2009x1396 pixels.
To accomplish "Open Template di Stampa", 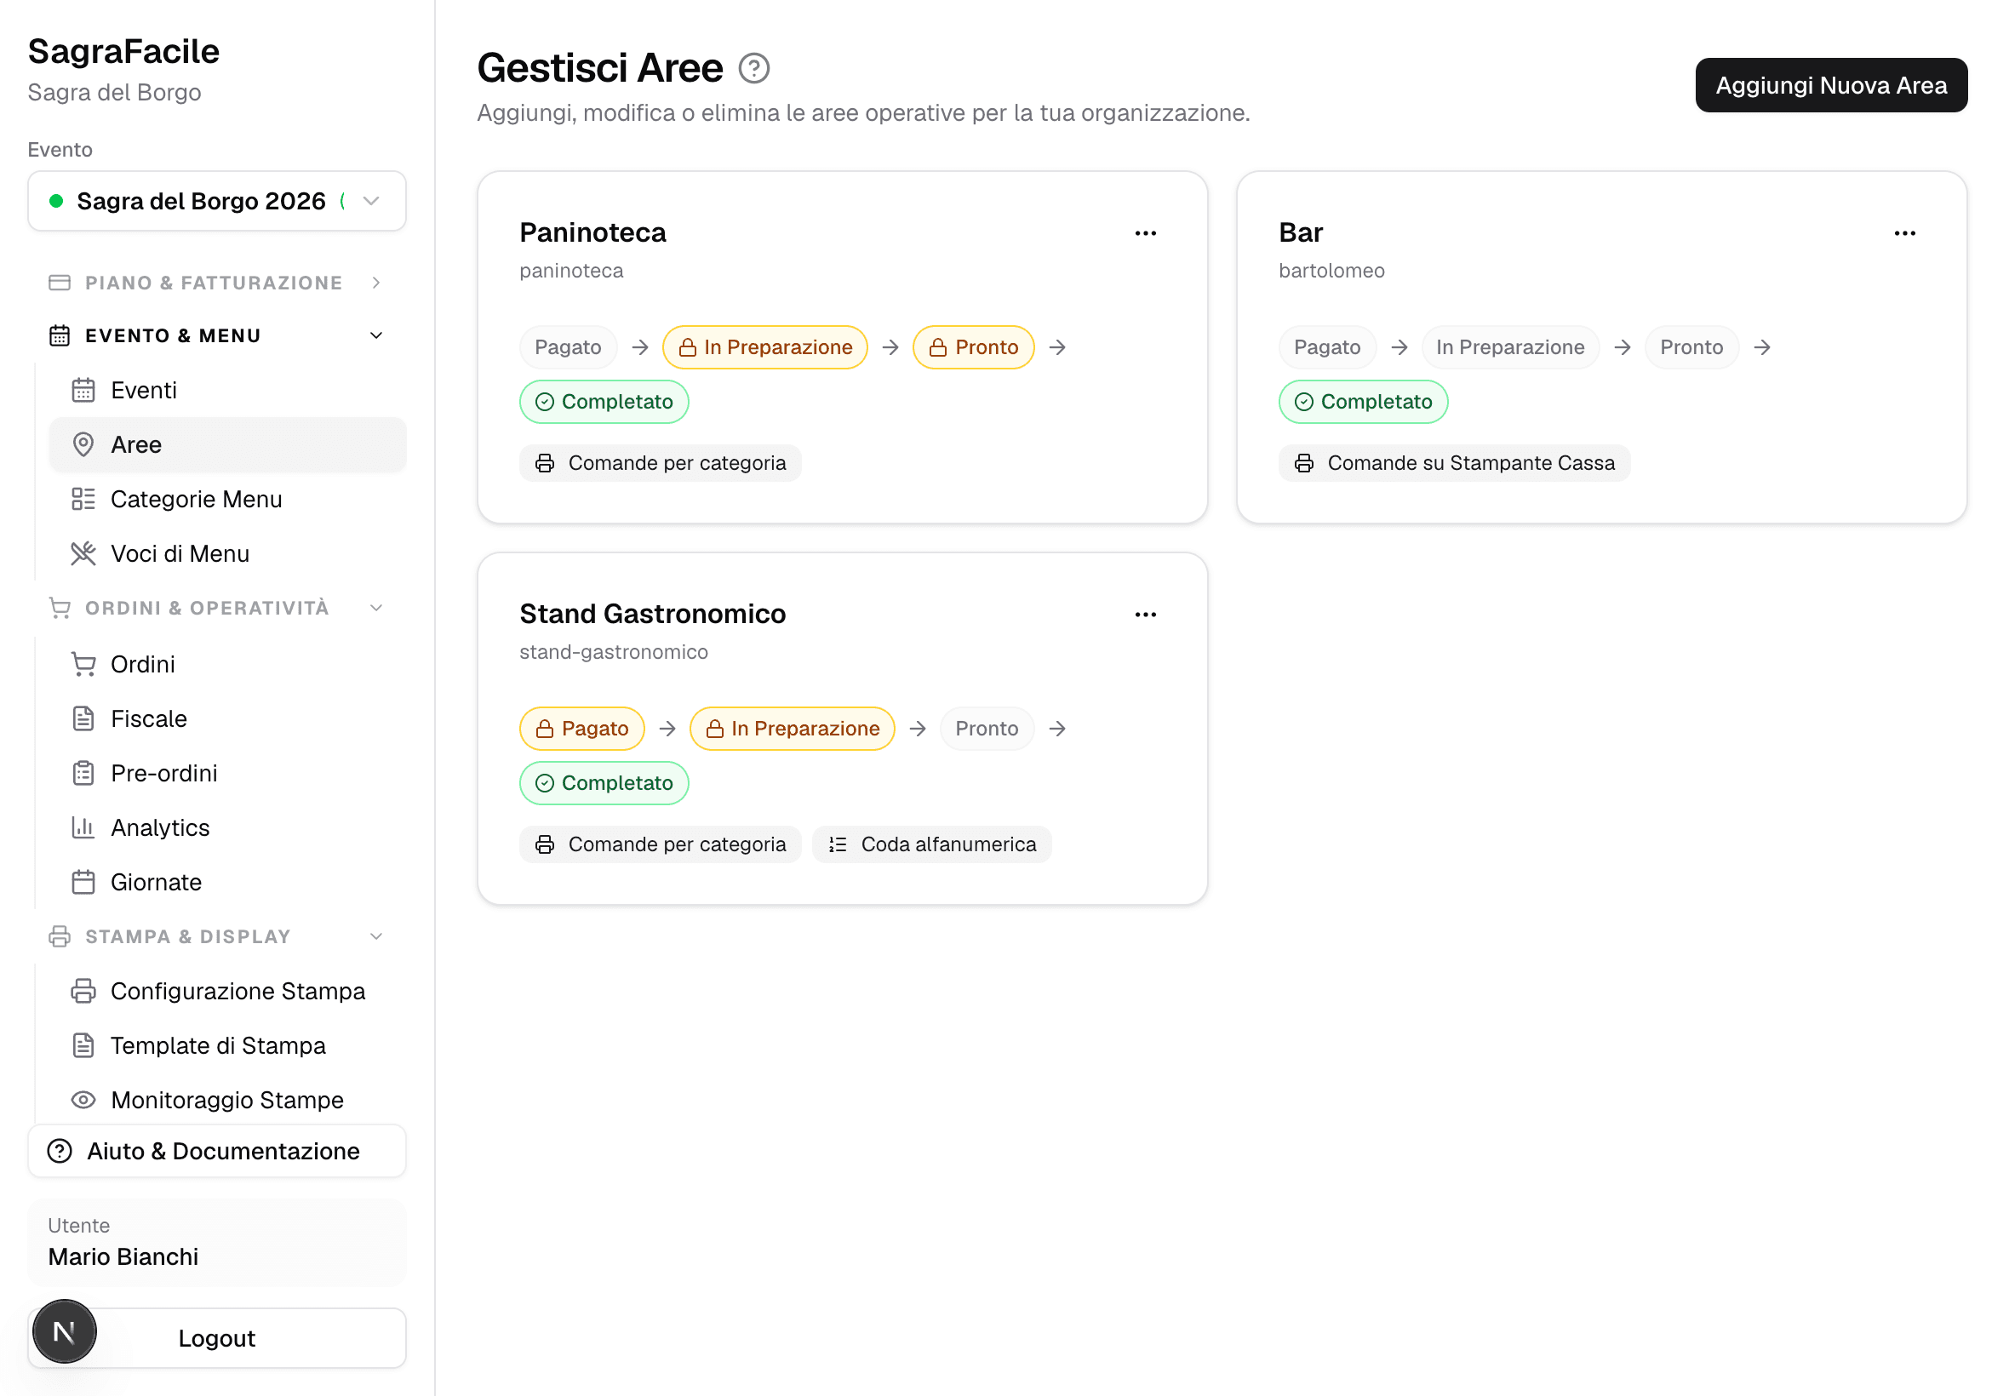I will click(227, 1045).
